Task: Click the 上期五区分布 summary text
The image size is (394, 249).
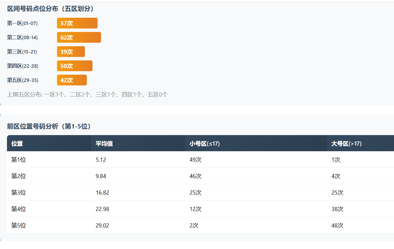Action: coord(87,94)
